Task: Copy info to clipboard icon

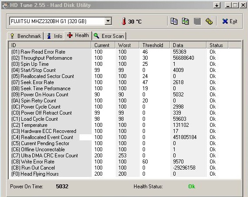Action: pos(174,21)
